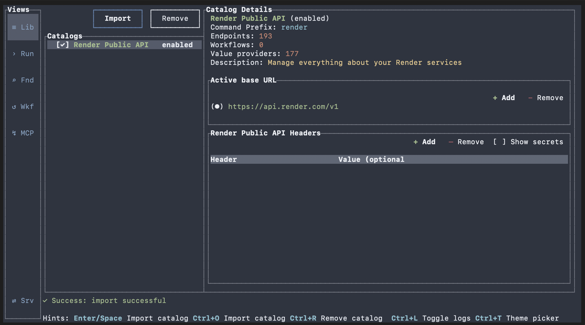Image resolution: width=585 pixels, height=325 pixels.
Task: Click the Ctrl+L Toggle logs hint
Action: (431, 318)
